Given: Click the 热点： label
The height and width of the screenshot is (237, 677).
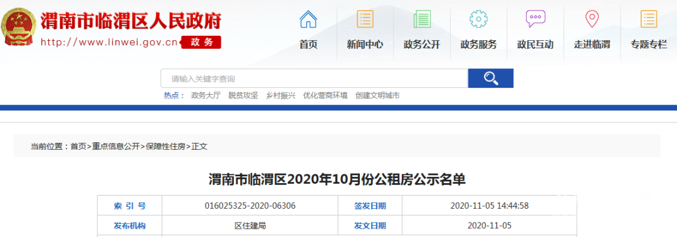Looking at the screenshot, I should (174, 96).
